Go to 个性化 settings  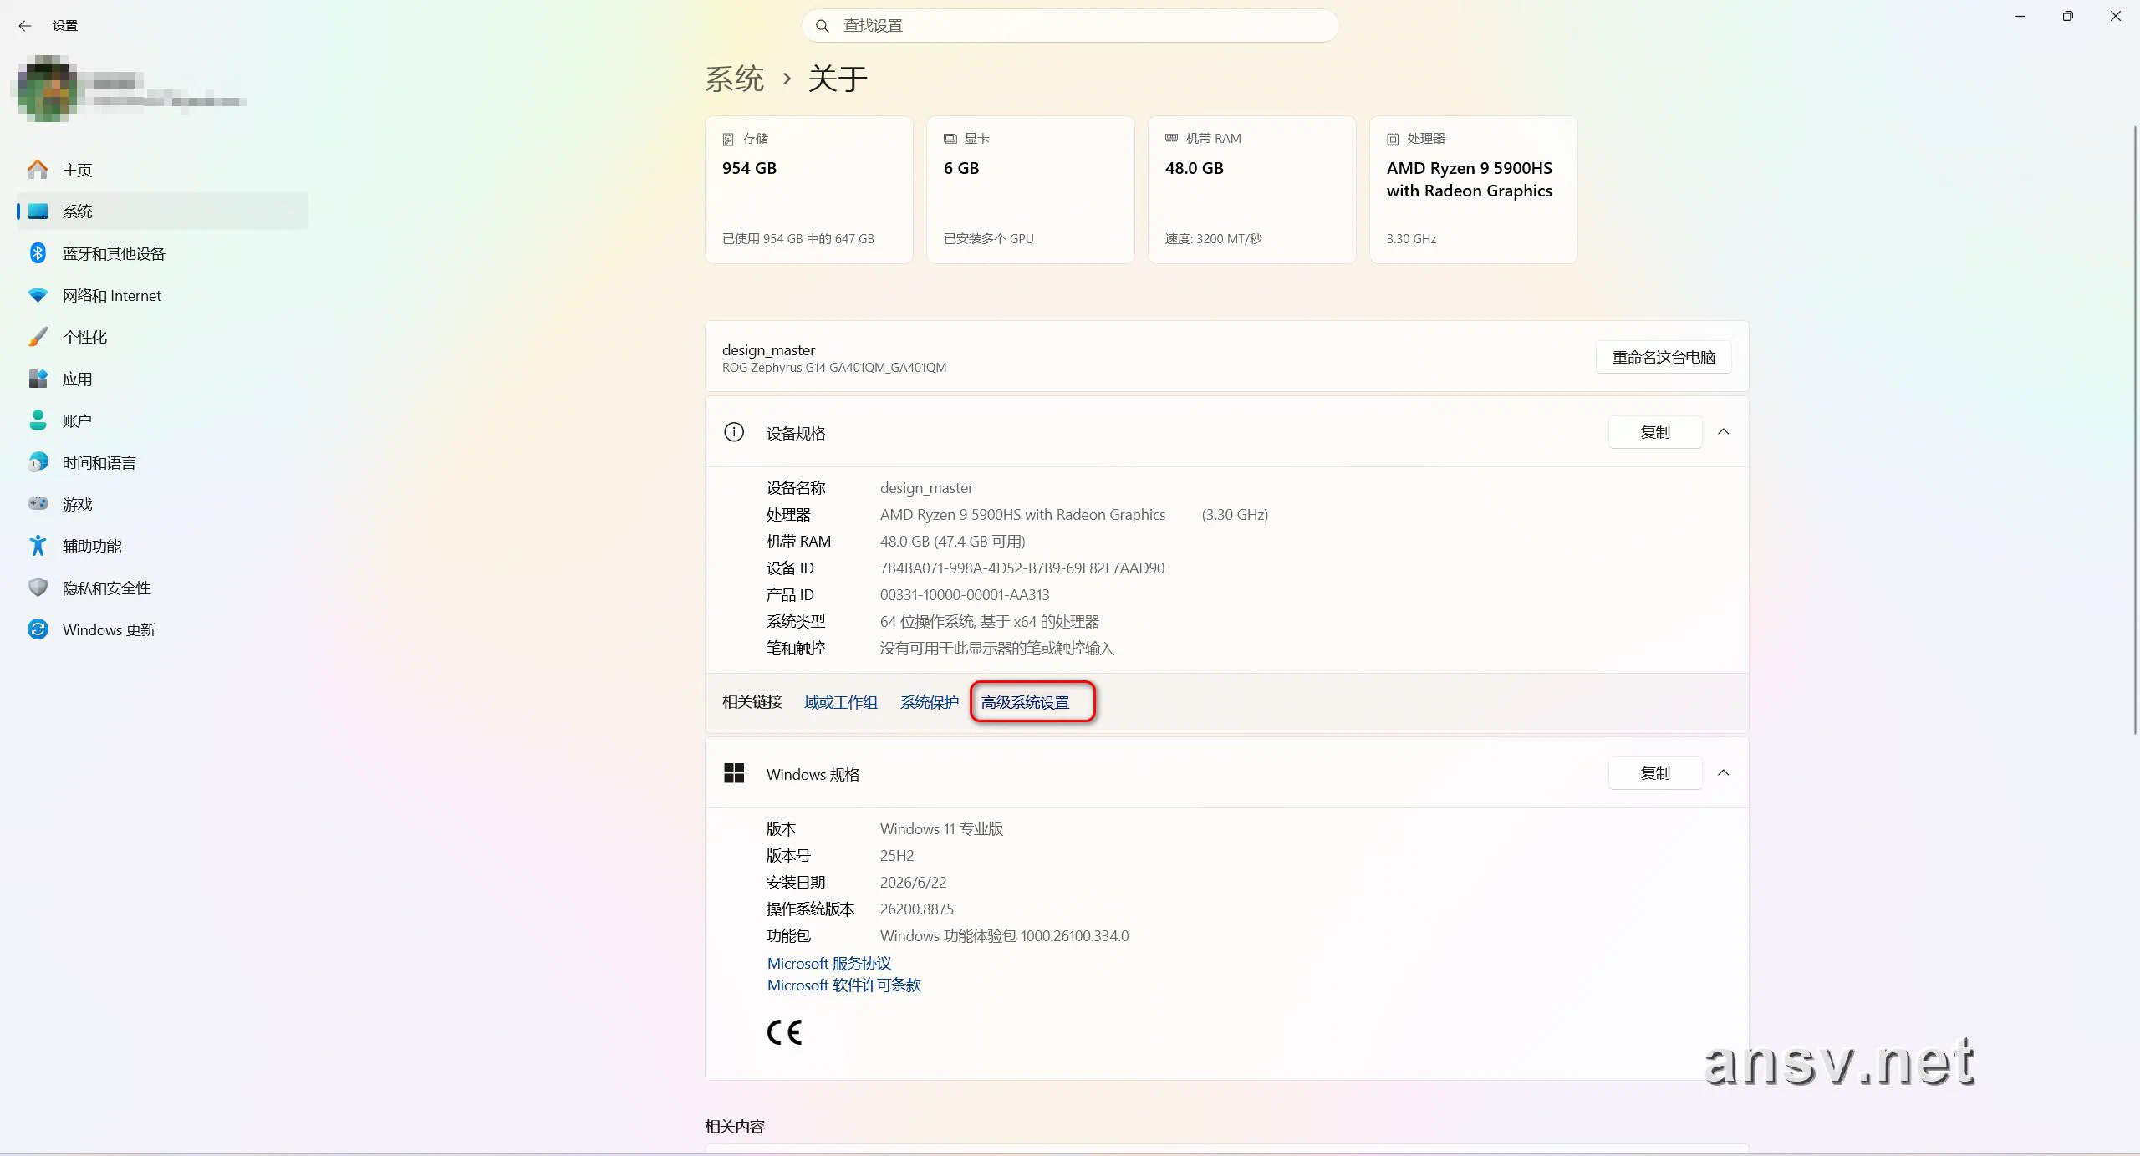[x=162, y=337]
